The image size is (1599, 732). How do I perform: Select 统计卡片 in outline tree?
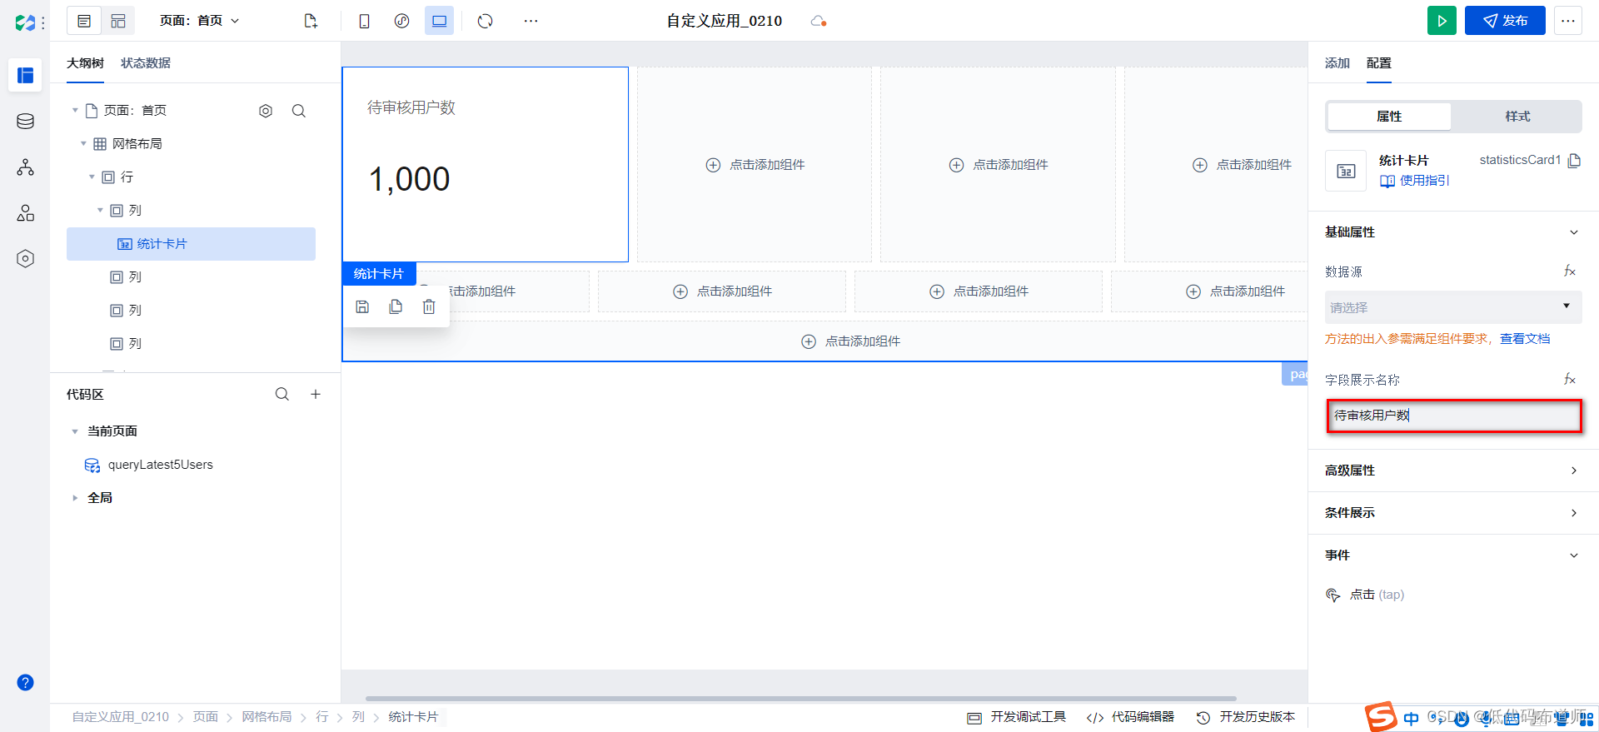(x=191, y=244)
